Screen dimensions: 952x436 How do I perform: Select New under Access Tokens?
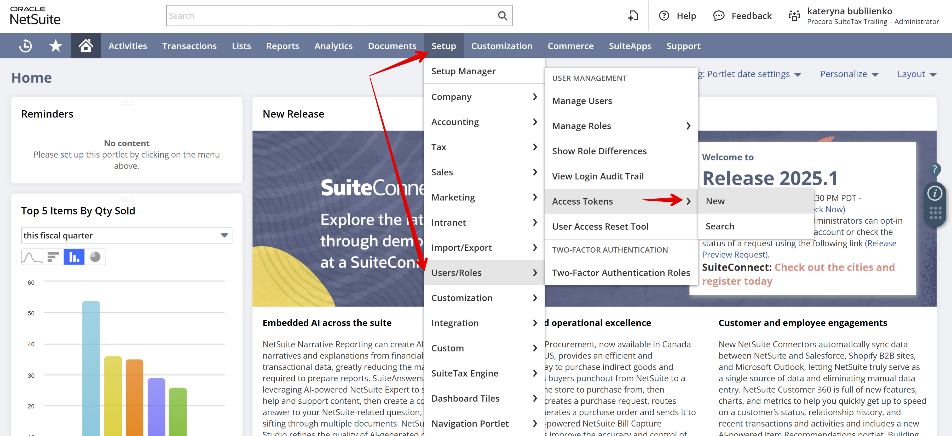pos(715,201)
